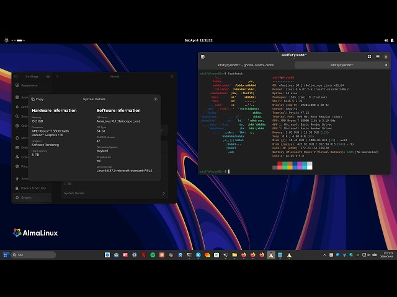Screen dimensions: 397x297
Task: Open Netflix from the taskbar
Action: point(143,255)
